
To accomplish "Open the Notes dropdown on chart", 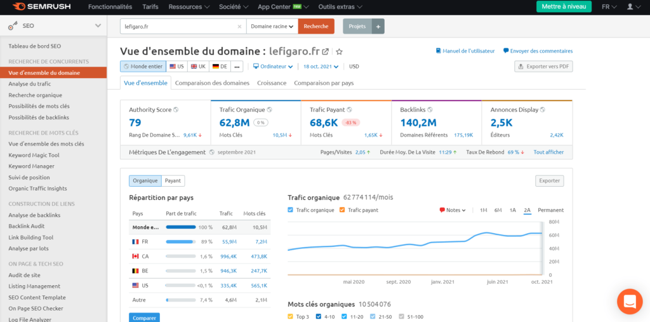I will [x=453, y=210].
